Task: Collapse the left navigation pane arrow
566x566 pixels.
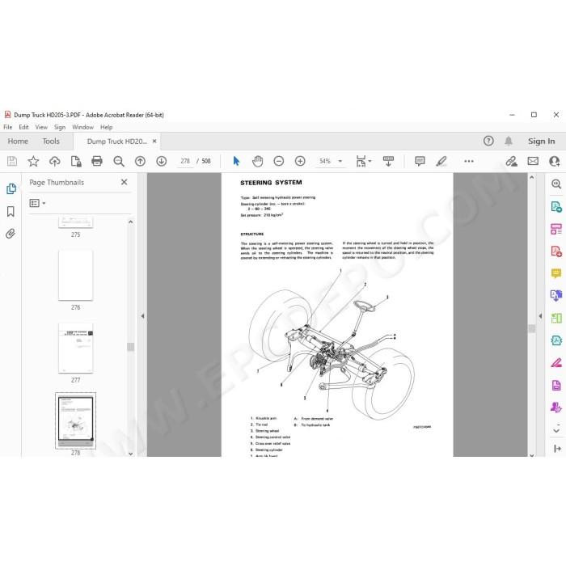Action: 142,316
